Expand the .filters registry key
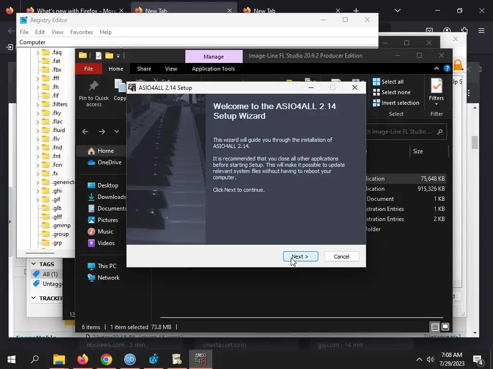The height and width of the screenshot is (369, 493). tap(38, 104)
